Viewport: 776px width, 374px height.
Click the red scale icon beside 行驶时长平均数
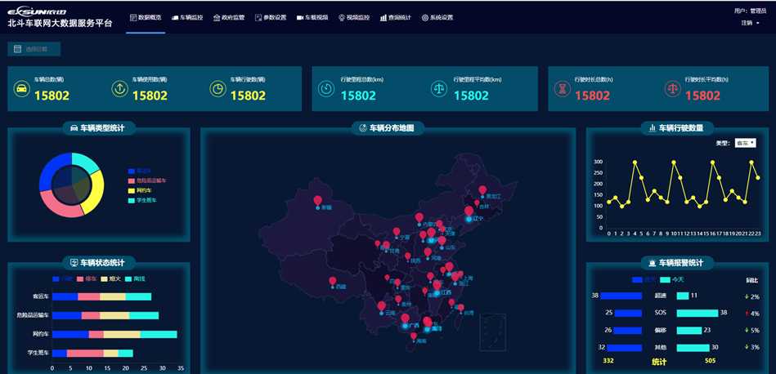pos(672,89)
